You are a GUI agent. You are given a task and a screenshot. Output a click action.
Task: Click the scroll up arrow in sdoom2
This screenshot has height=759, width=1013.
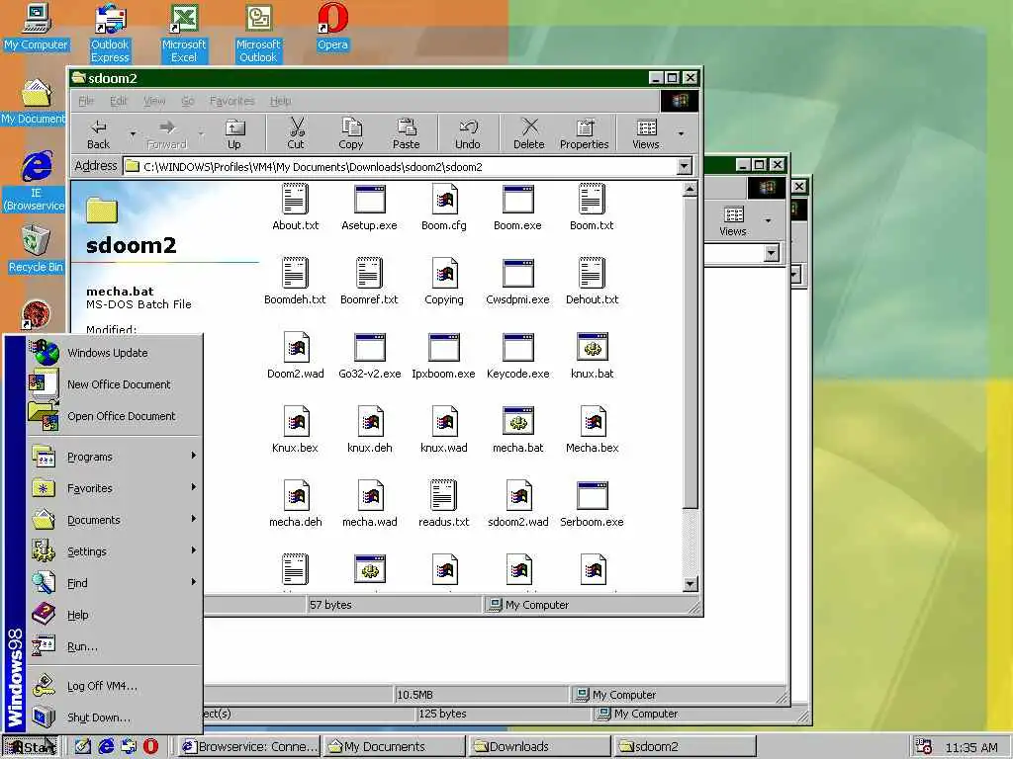point(690,189)
